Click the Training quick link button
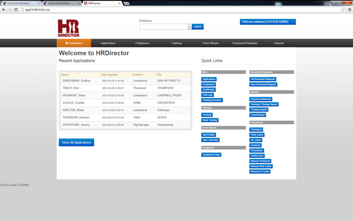This screenshot has width=353, height=221. click(207, 115)
